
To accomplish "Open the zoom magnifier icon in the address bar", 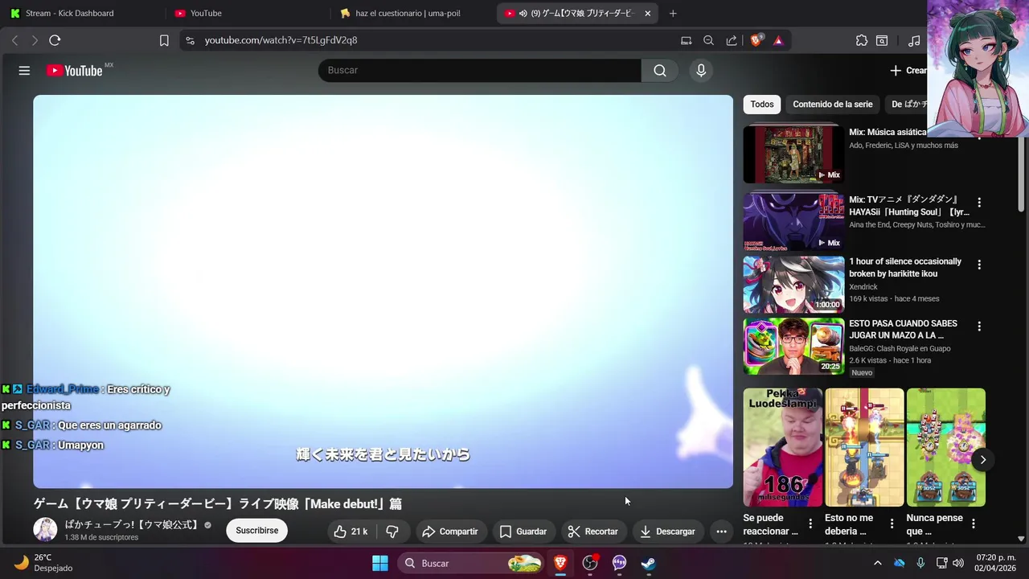I will coord(708,40).
